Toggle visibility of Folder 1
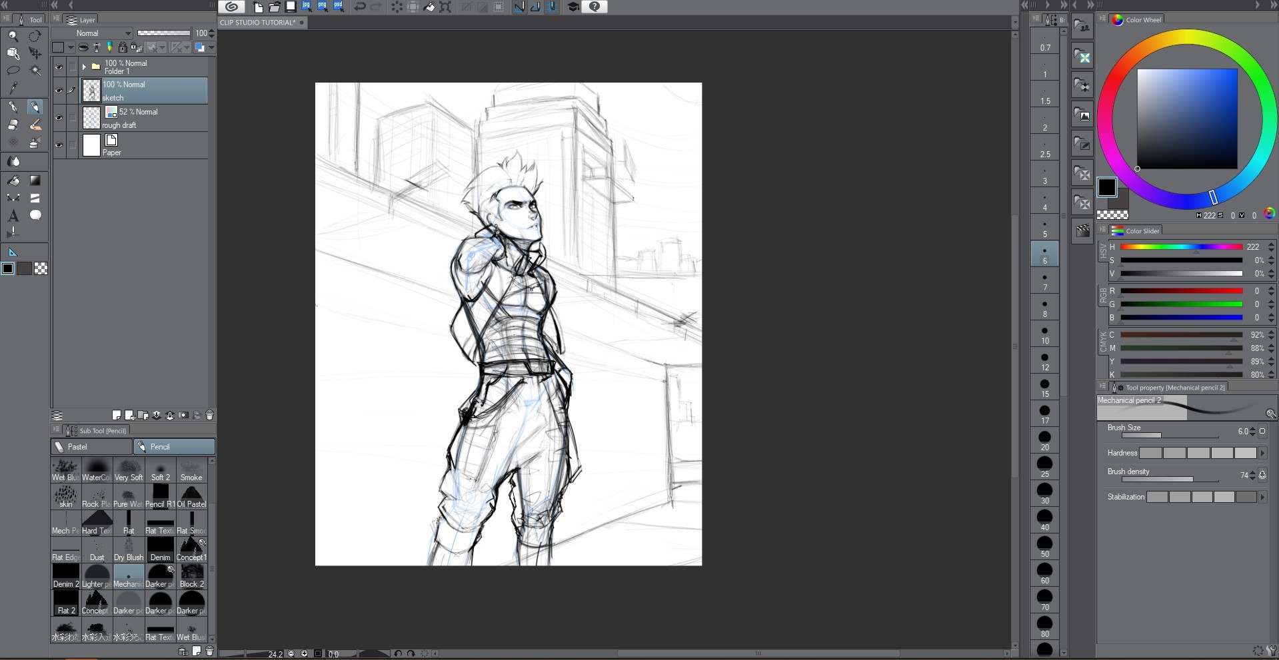 click(x=59, y=67)
